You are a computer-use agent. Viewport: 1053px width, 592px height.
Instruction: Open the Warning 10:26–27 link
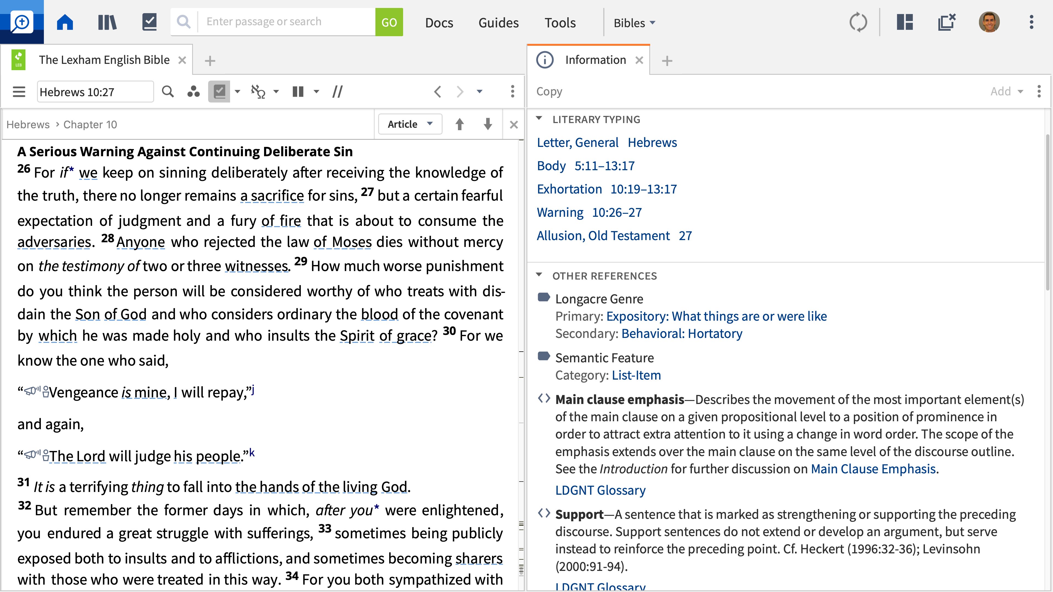[x=589, y=212]
